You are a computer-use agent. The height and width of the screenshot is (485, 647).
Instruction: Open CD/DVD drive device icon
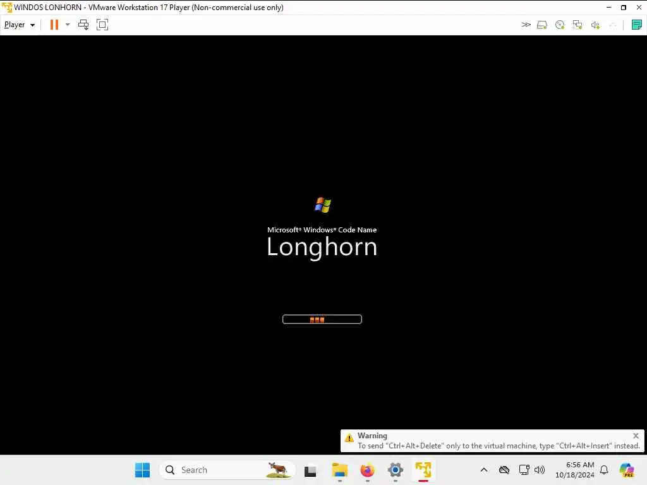click(560, 25)
